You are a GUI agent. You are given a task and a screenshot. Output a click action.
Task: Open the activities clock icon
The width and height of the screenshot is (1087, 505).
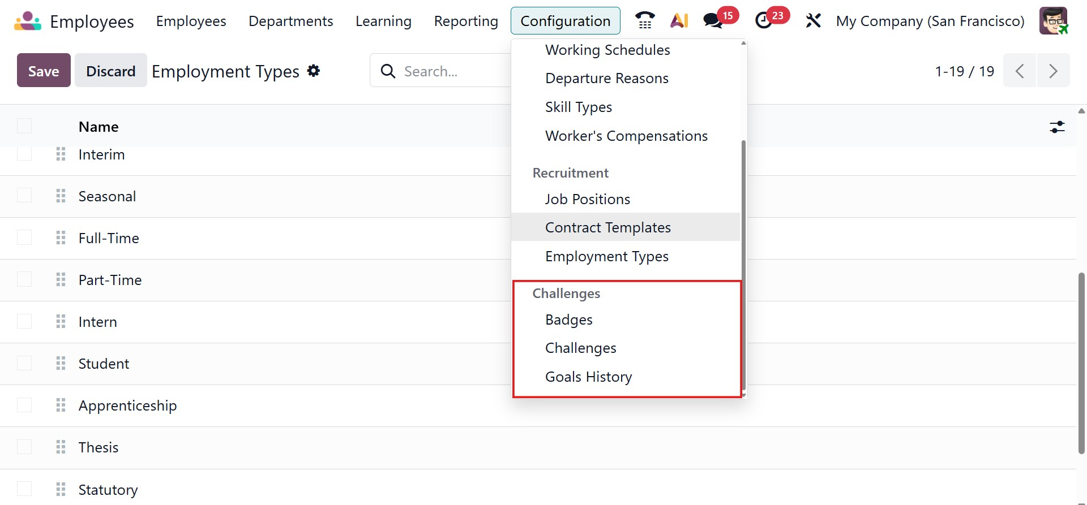click(764, 21)
